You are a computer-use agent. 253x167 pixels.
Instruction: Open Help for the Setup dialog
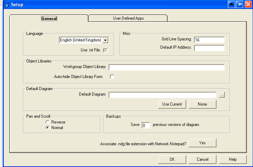click(233, 159)
